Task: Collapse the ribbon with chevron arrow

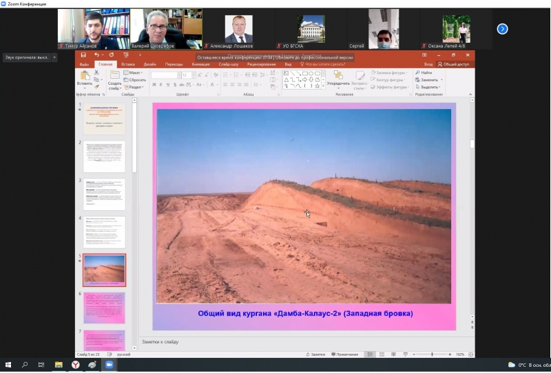Action: coord(470,94)
